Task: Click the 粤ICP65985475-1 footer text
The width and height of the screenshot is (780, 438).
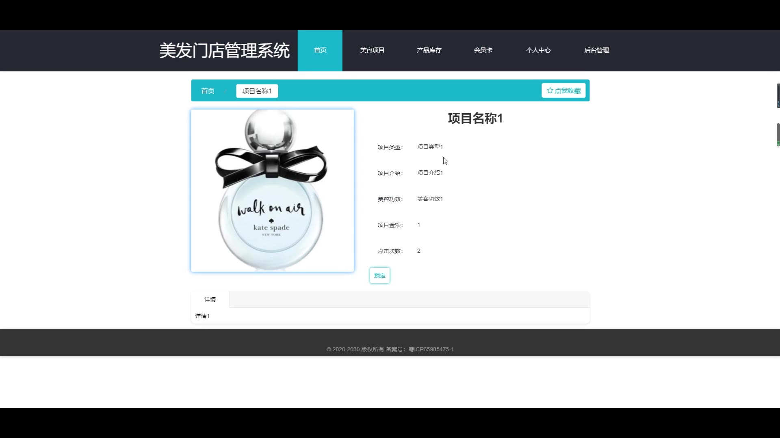Action: 431,349
